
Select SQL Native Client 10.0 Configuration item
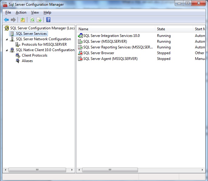[45, 50]
